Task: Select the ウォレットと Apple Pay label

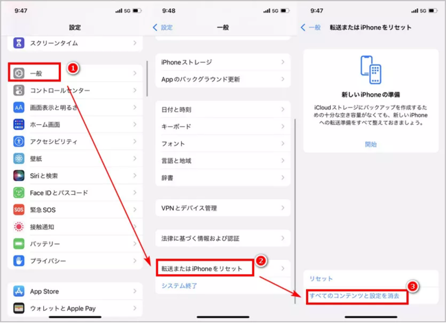Action: click(x=62, y=308)
